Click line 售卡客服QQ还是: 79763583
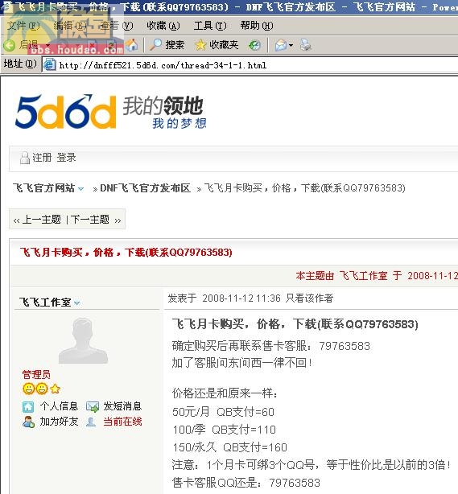This screenshot has width=458, height=494. tap(246, 483)
